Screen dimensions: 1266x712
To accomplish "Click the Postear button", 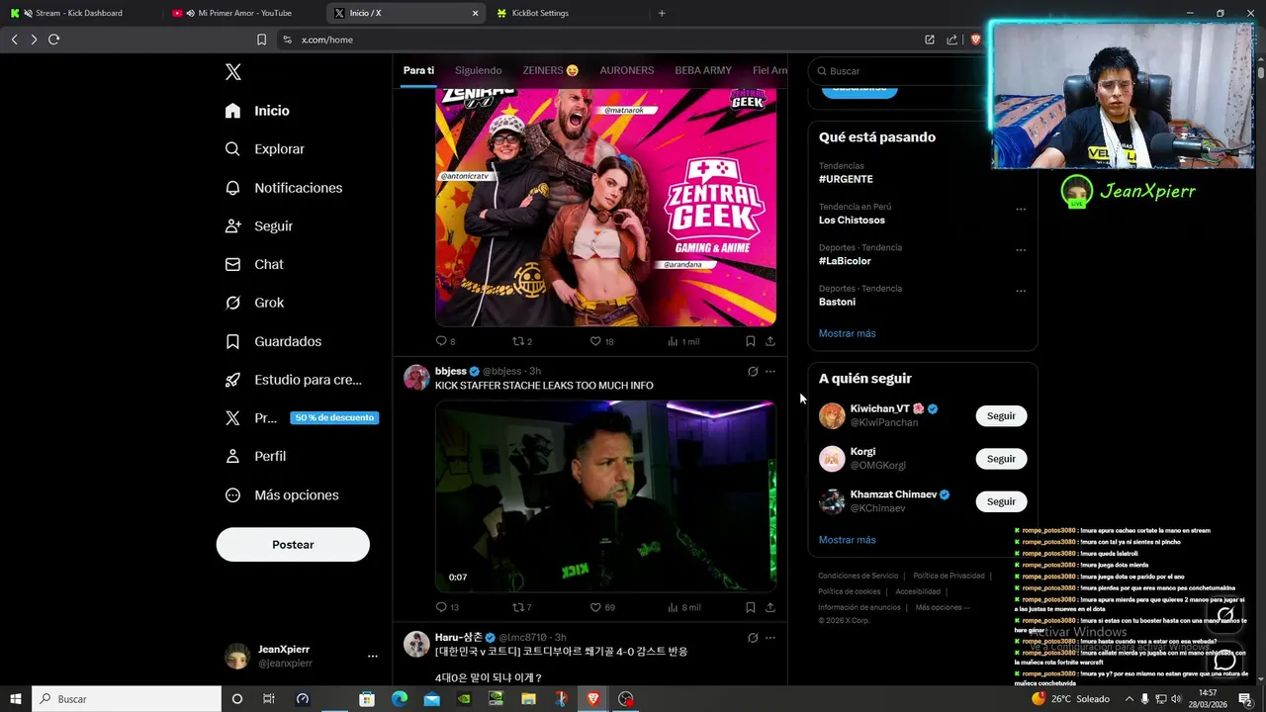I will tap(293, 545).
